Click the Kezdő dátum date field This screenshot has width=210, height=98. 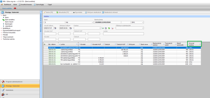pyautogui.click(x=49, y=28)
